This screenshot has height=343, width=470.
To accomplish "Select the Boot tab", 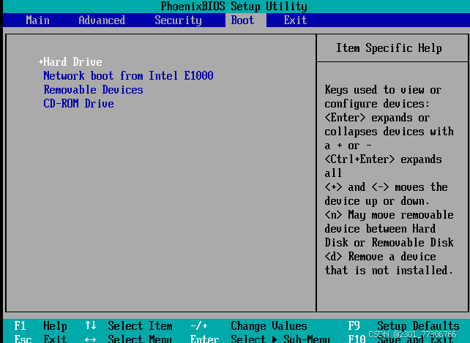I will click(242, 20).
